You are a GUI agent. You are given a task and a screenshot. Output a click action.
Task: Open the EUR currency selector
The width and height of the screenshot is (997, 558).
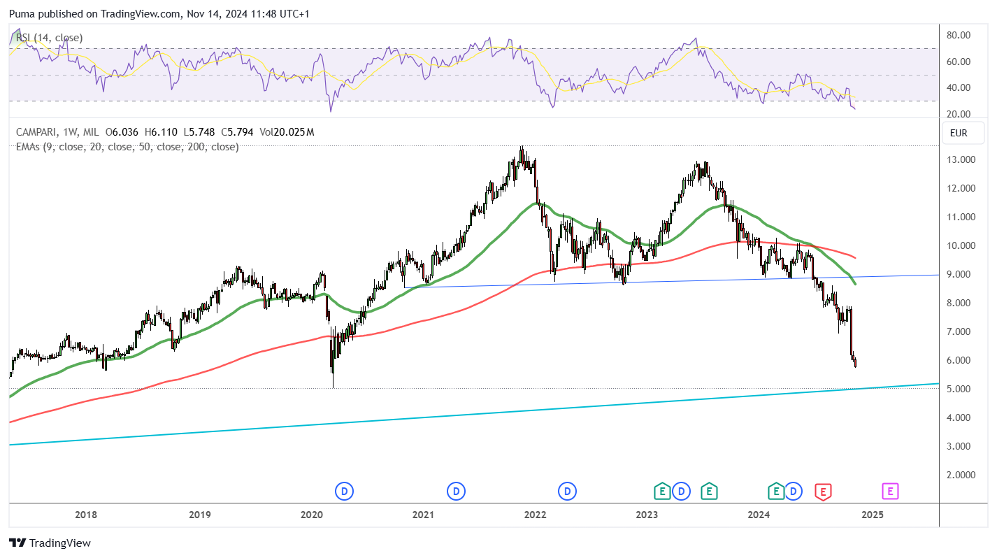[x=959, y=133]
